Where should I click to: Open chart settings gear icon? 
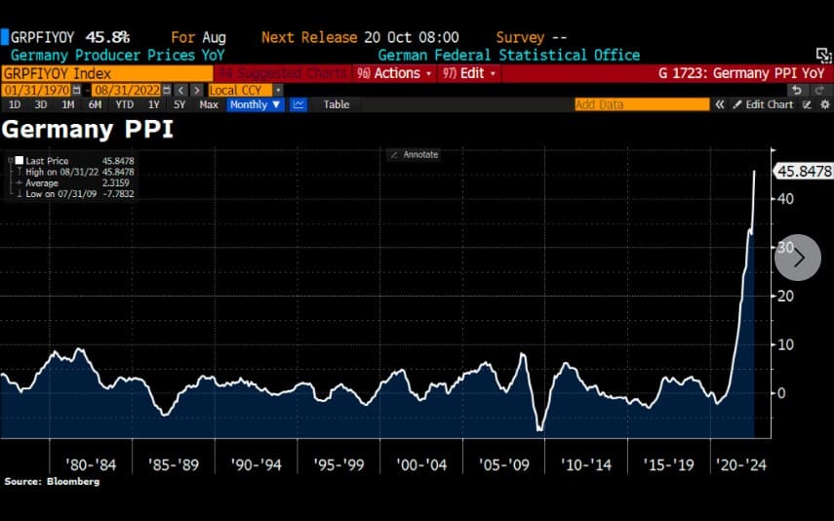pos(823,104)
